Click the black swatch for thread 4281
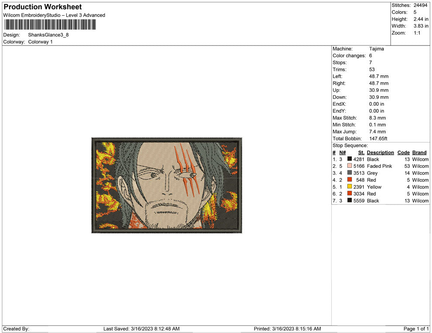This screenshot has width=432, height=333. pos(350,159)
